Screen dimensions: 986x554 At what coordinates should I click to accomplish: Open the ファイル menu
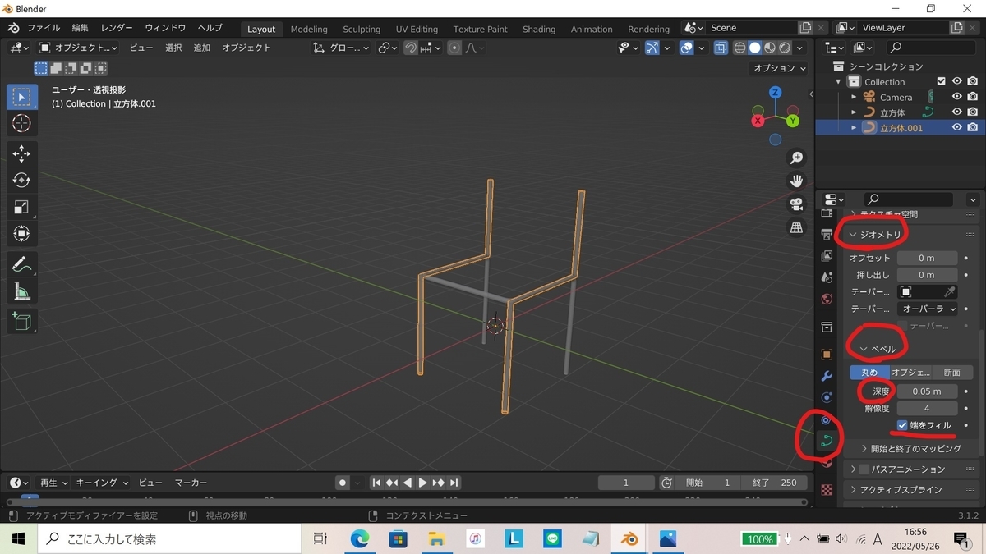coord(44,28)
